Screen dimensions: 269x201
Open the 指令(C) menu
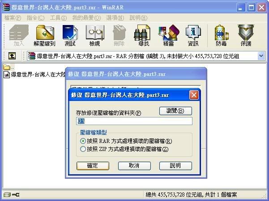click(35, 18)
